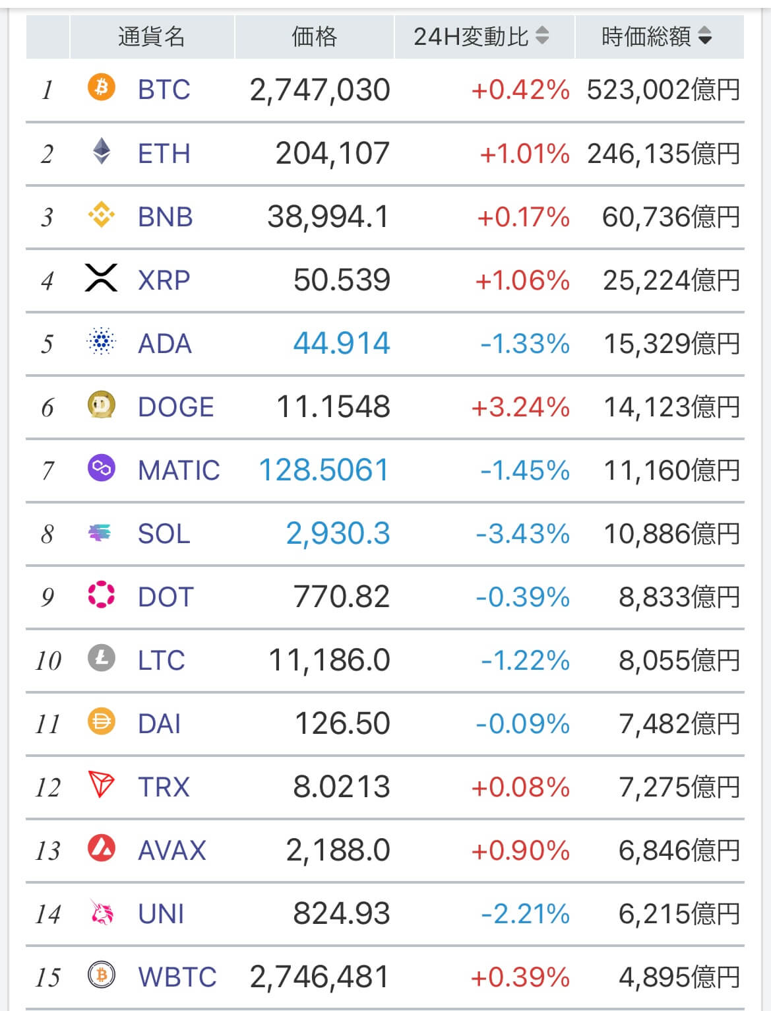Viewport: 771px width, 1011px height.
Task: Open the WBTC currency link
Action: click(x=177, y=977)
